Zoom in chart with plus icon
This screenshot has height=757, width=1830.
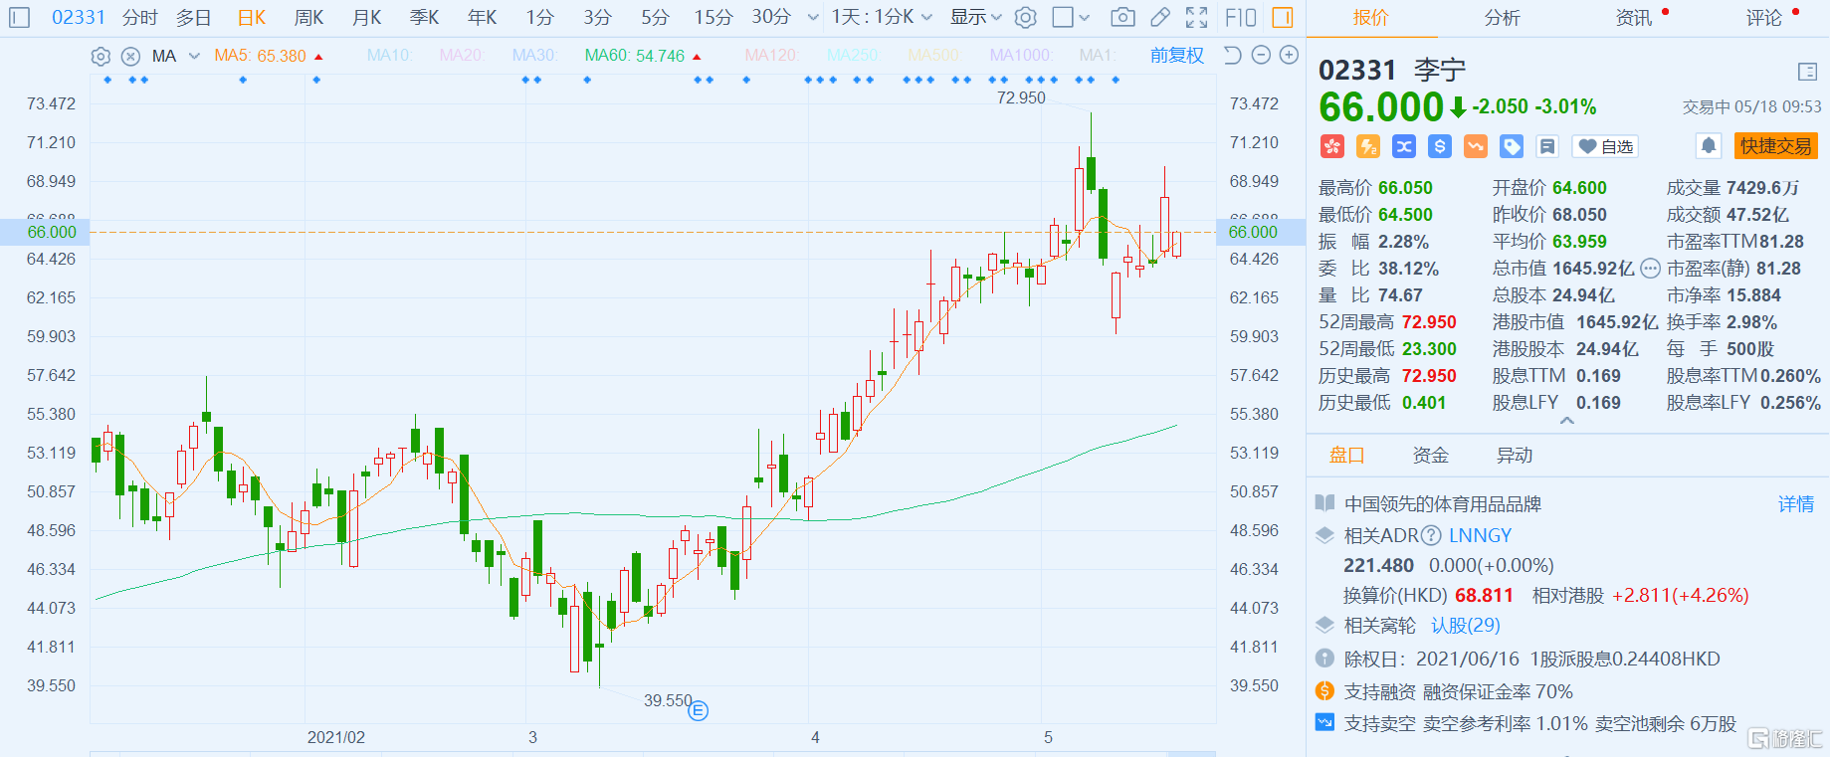click(1289, 55)
